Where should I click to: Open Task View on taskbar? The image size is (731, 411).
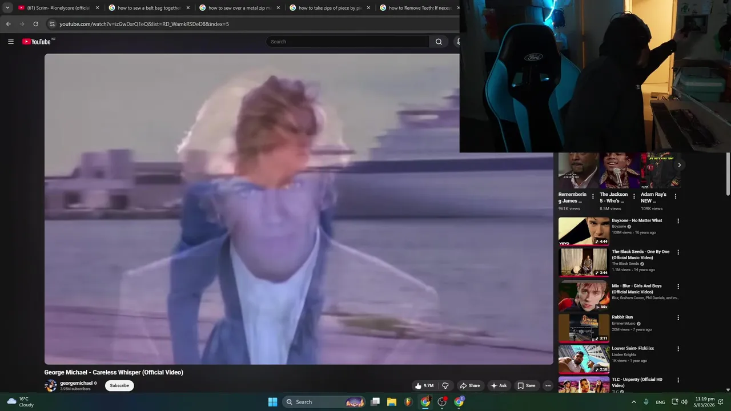[375, 402]
